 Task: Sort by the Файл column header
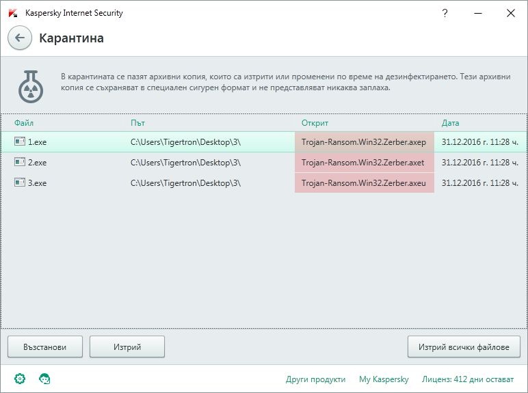24,123
